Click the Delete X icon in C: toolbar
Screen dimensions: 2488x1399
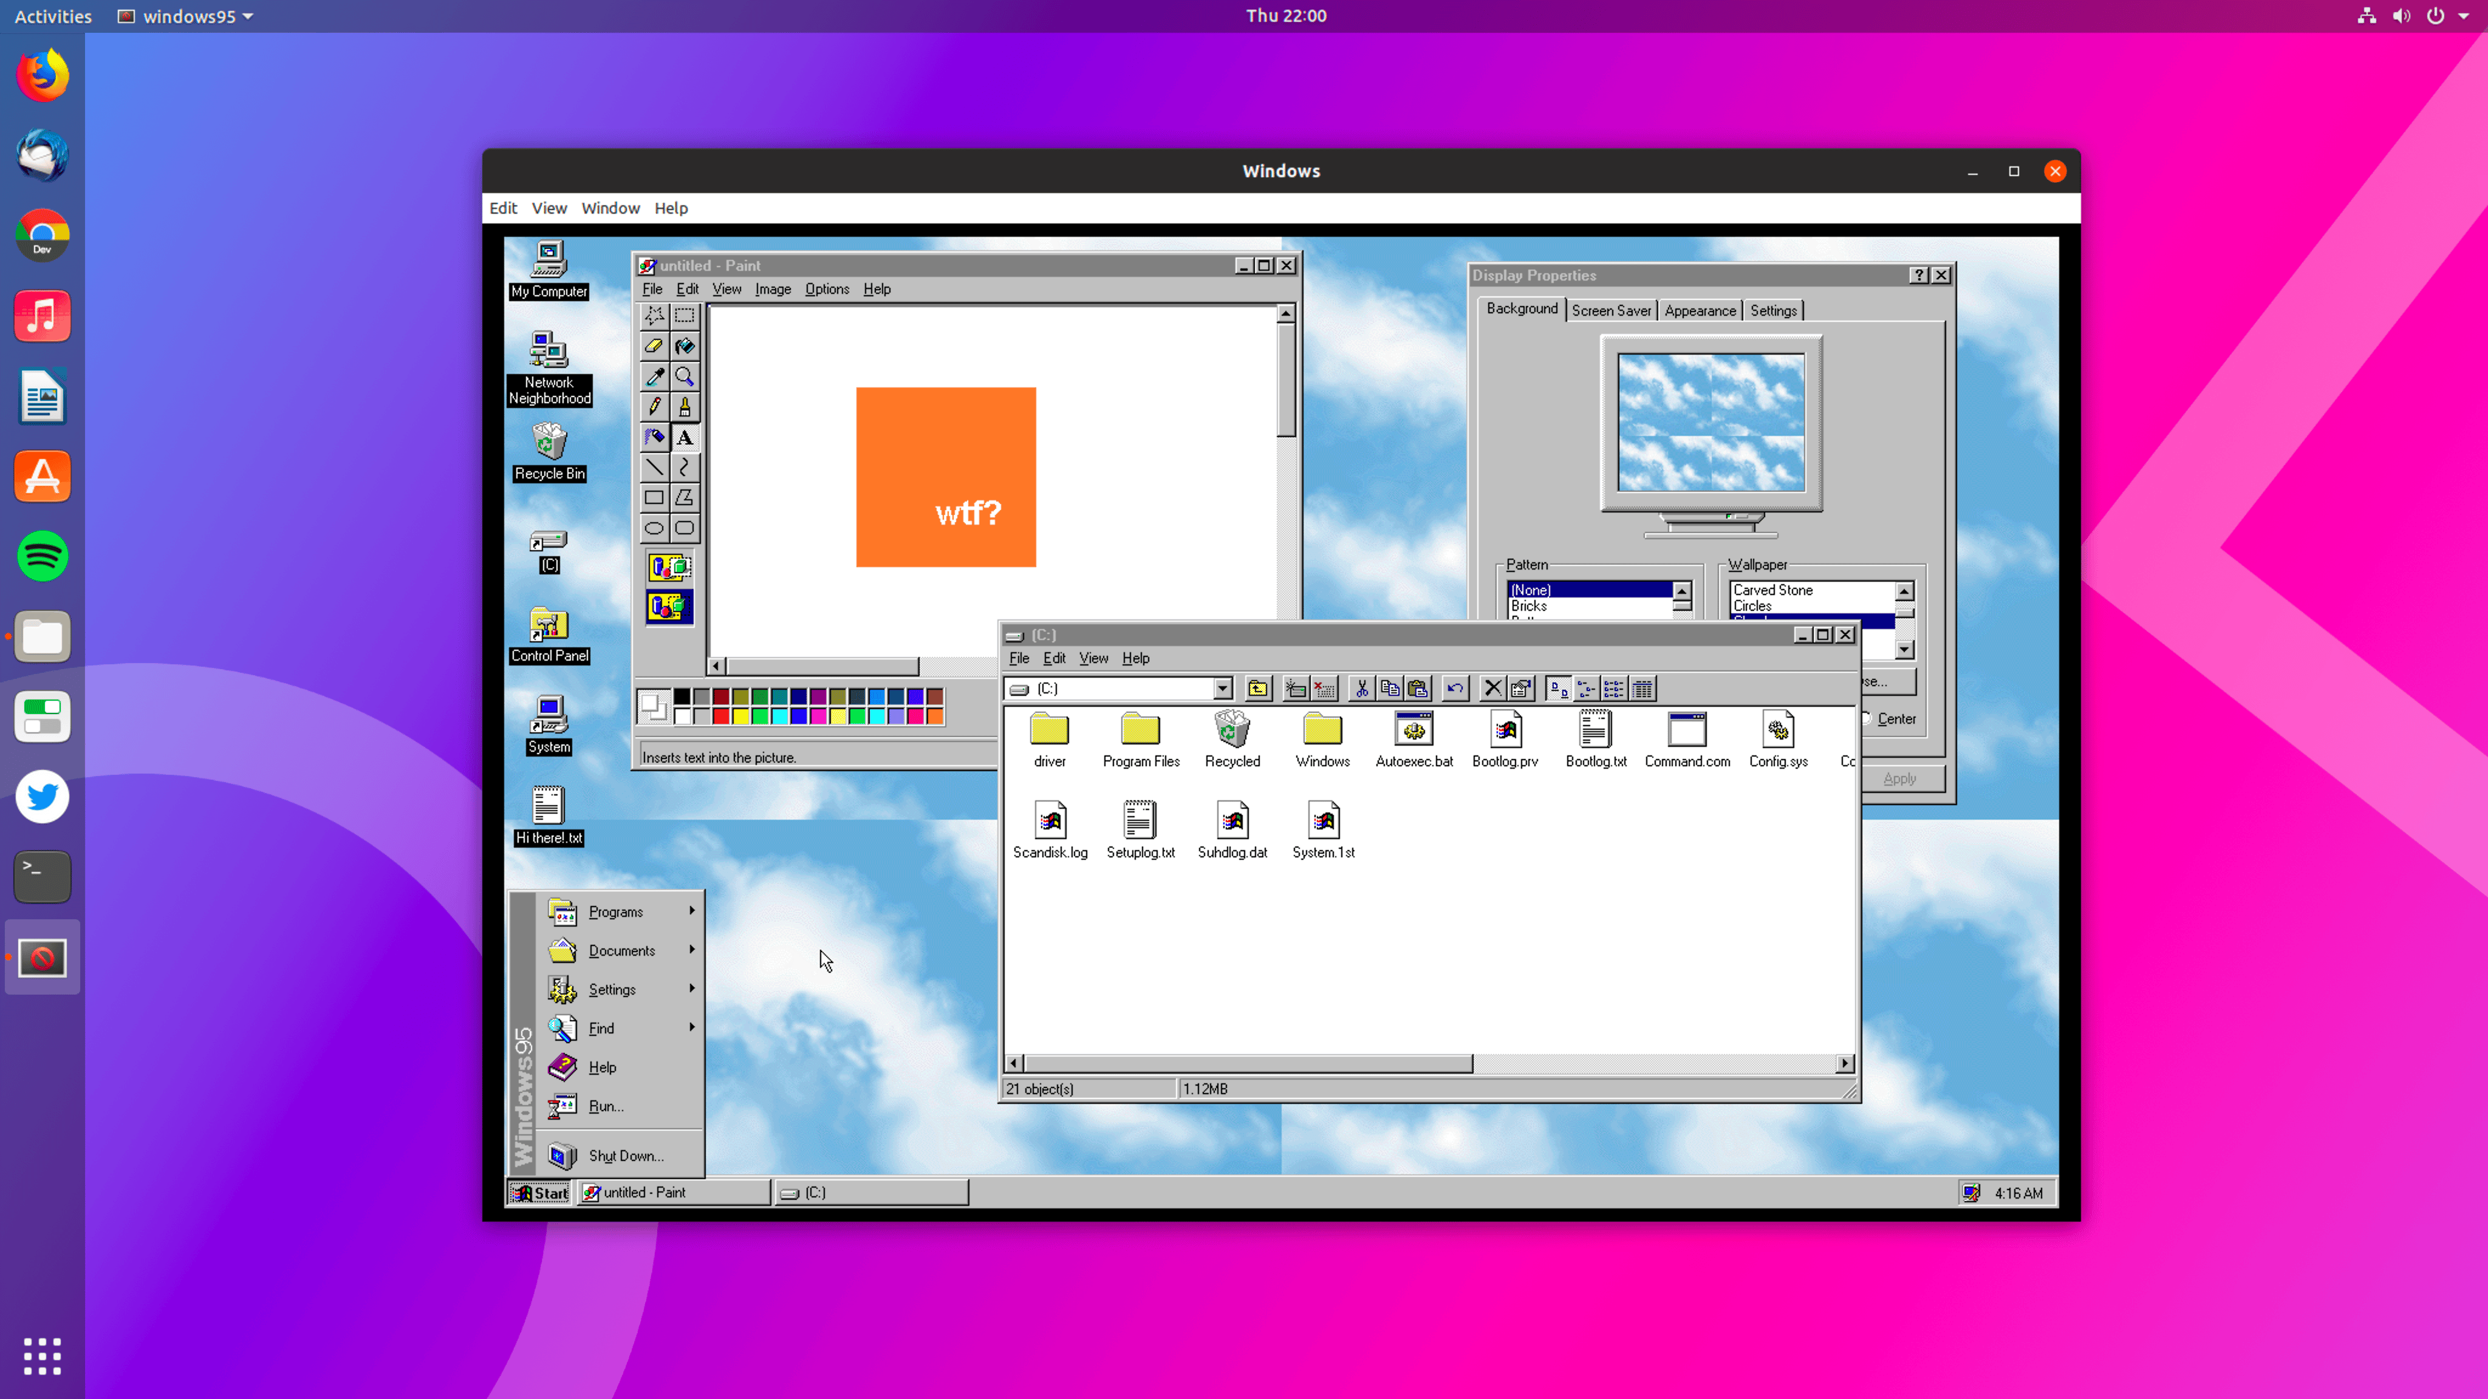1492,689
